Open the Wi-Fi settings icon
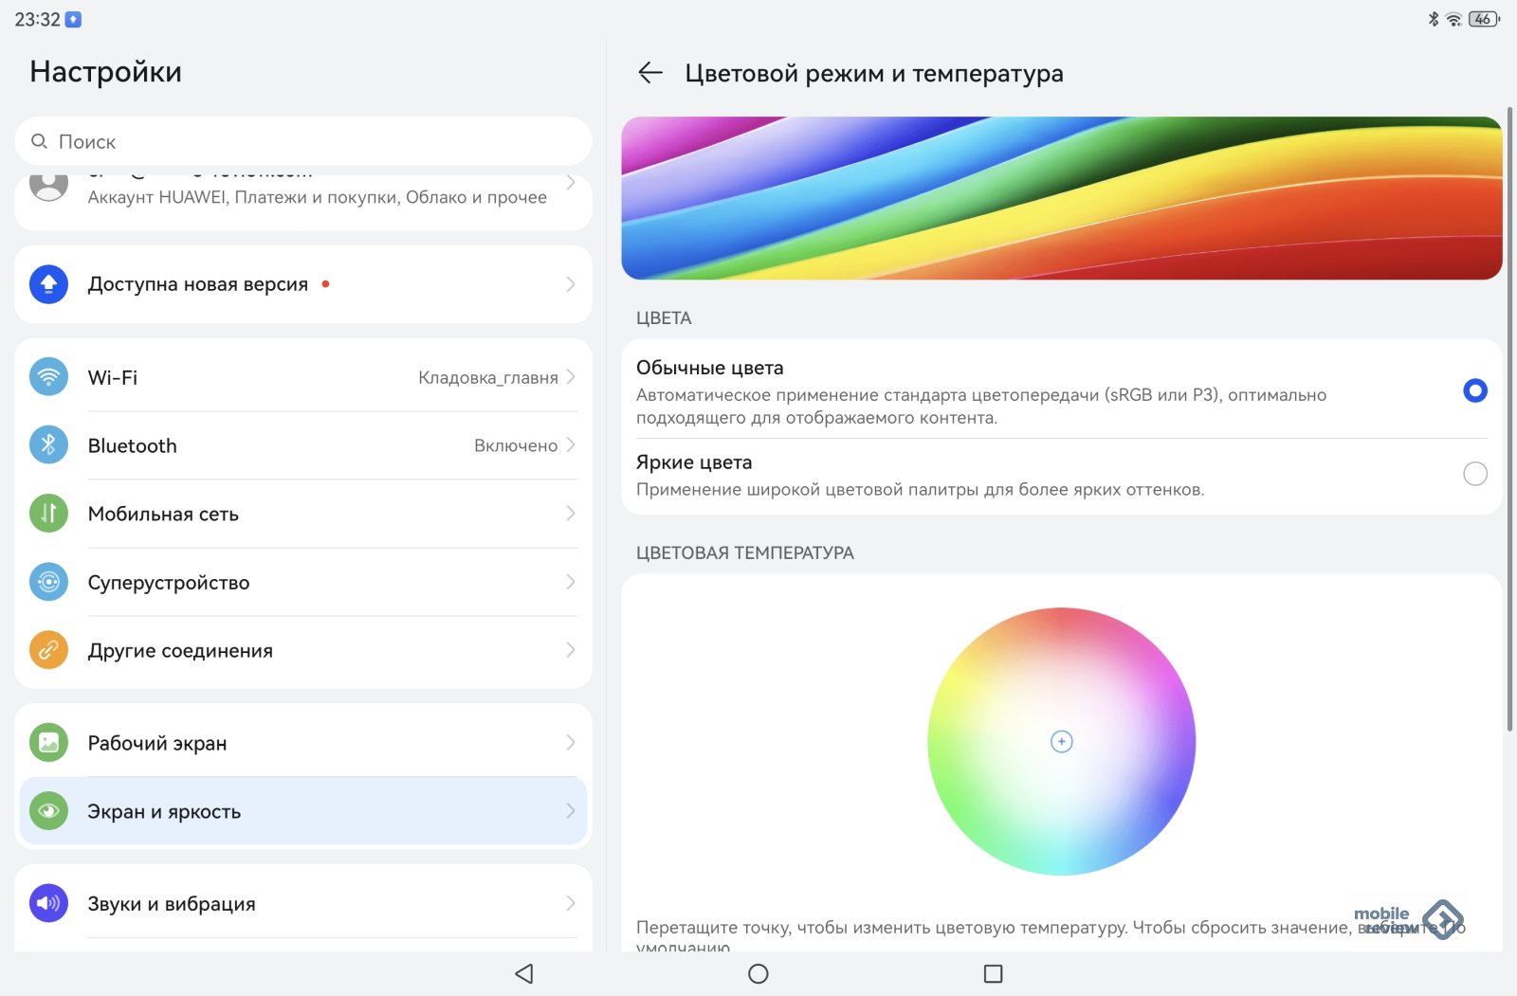This screenshot has height=996, width=1517. pyautogui.click(x=48, y=377)
